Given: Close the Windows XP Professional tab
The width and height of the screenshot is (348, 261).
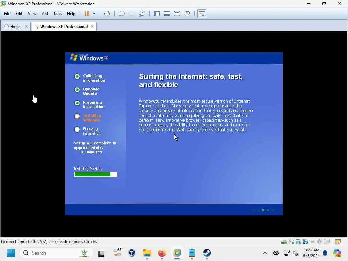Looking at the screenshot, I should tap(92, 26).
